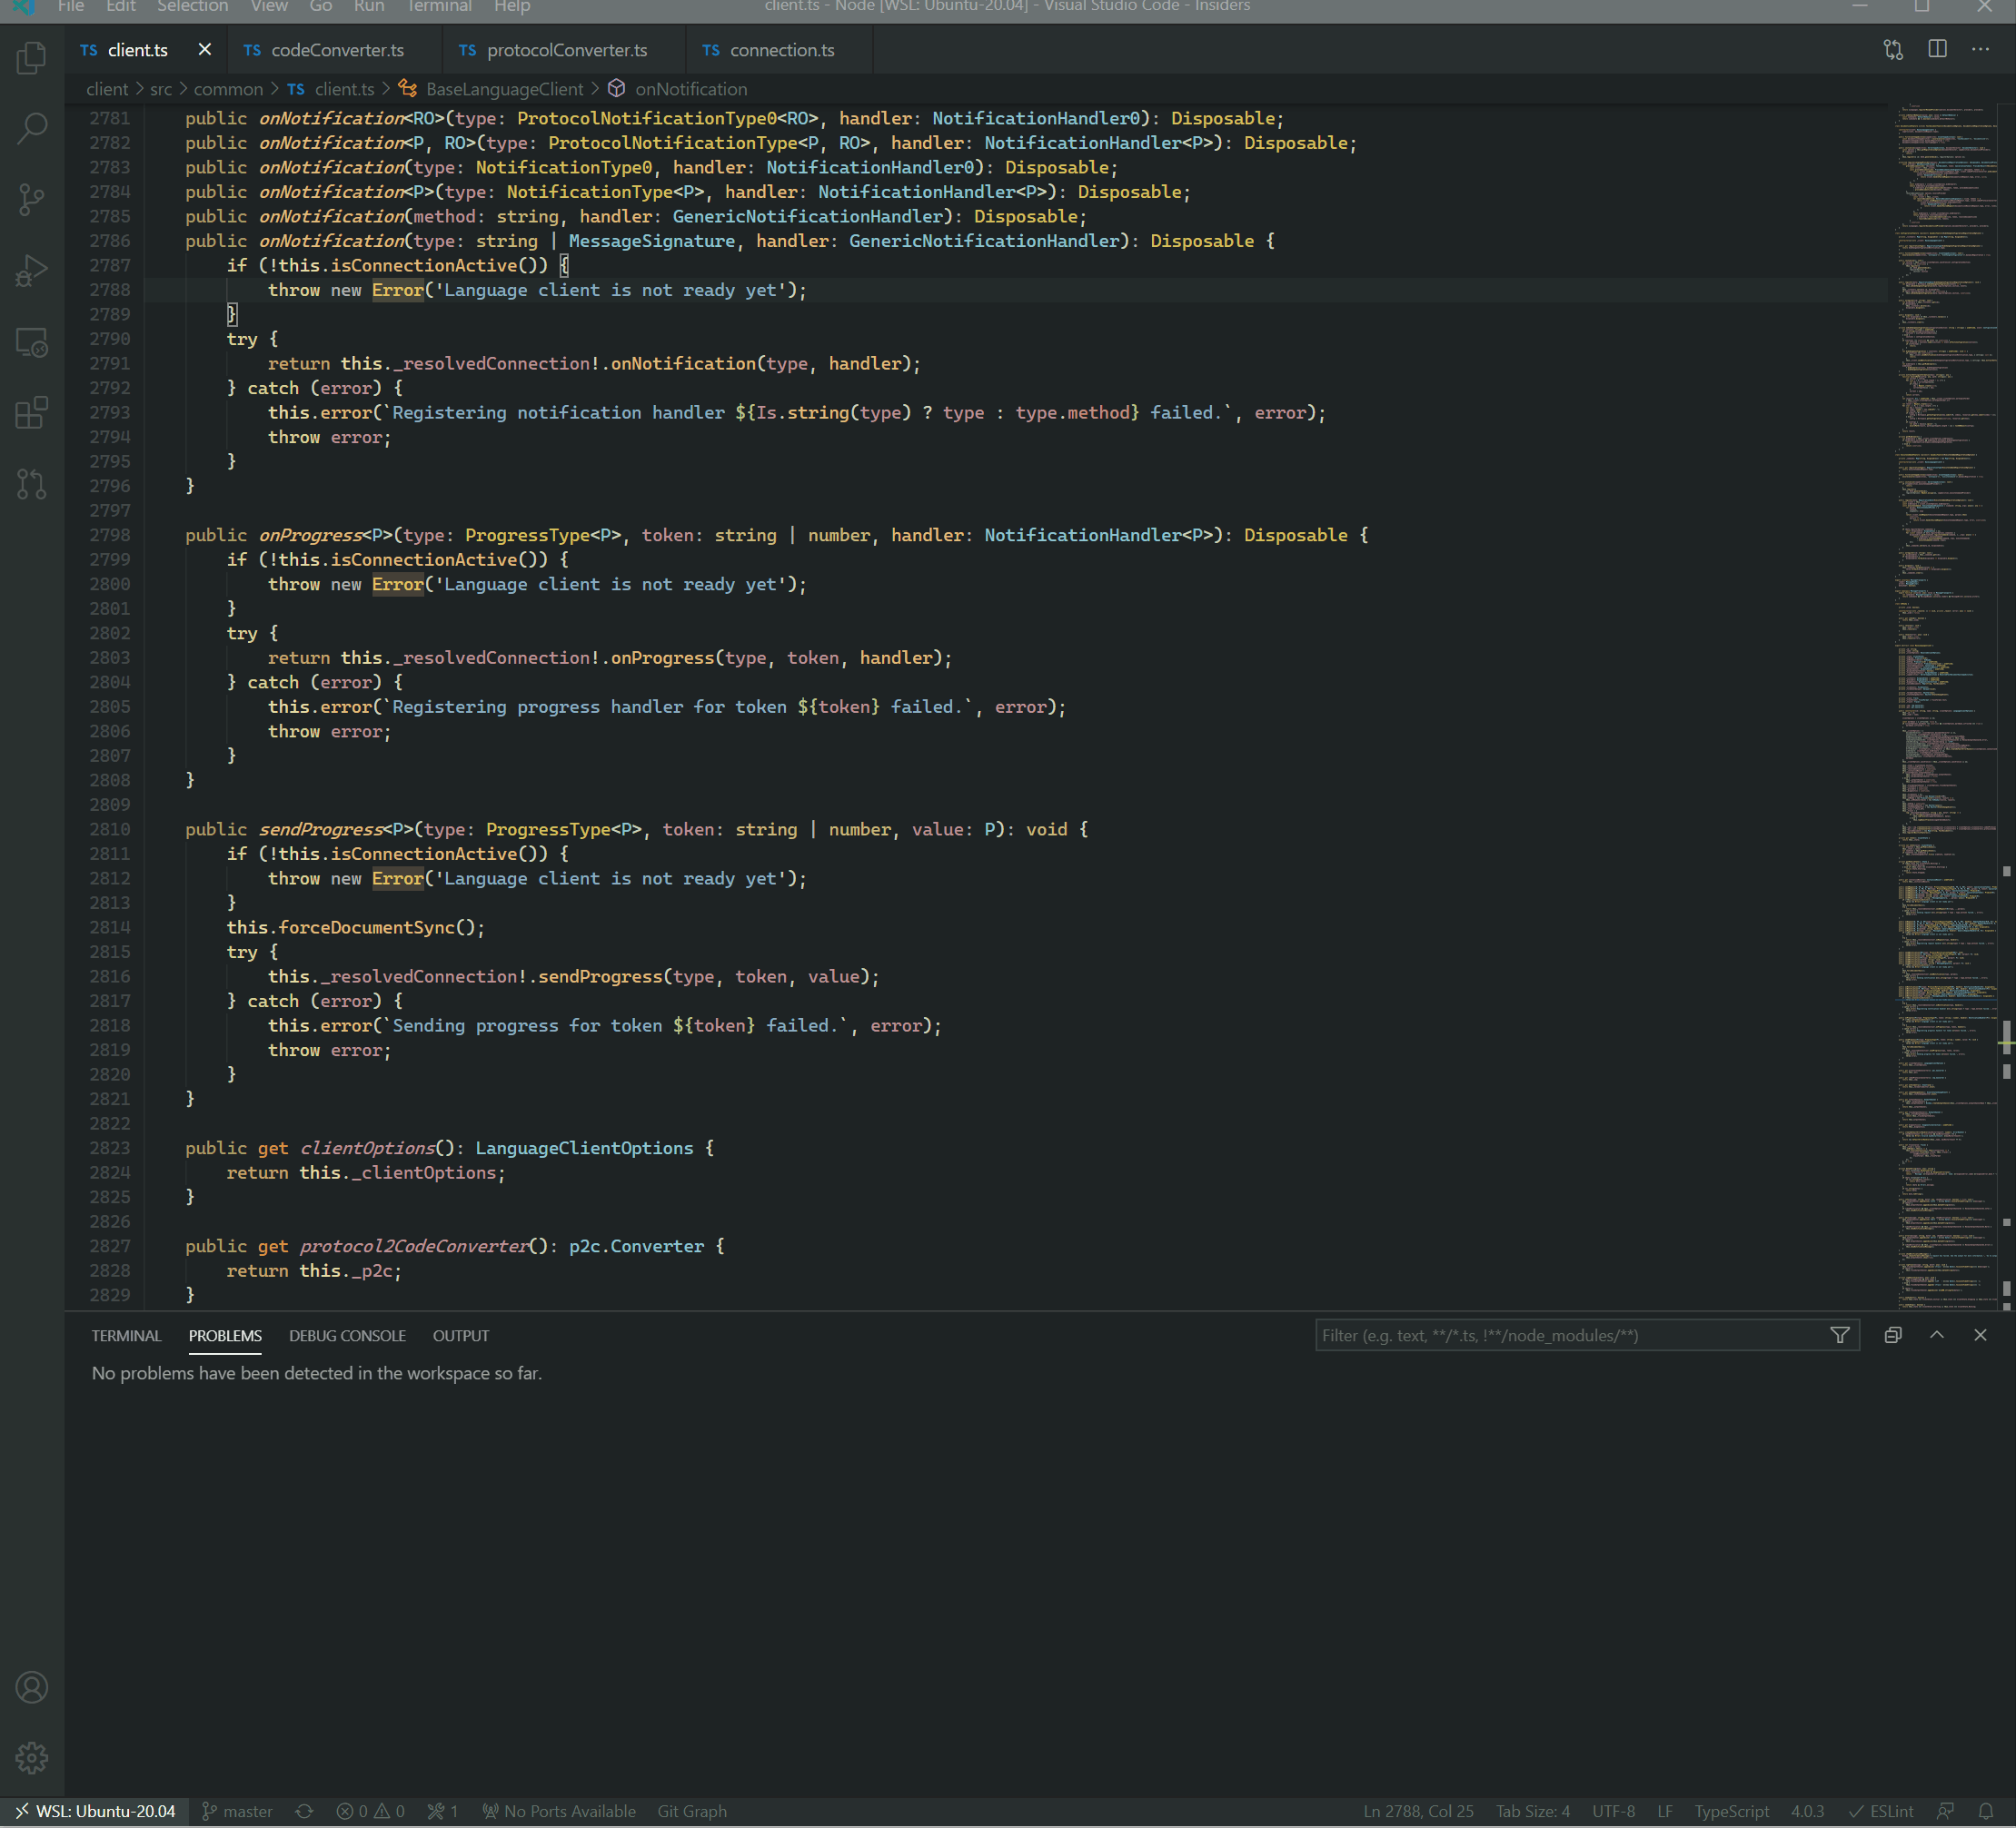The height and width of the screenshot is (1828, 2016).
Task: Click the filter funnel icon in Problems
Action: [1839, 1335]
